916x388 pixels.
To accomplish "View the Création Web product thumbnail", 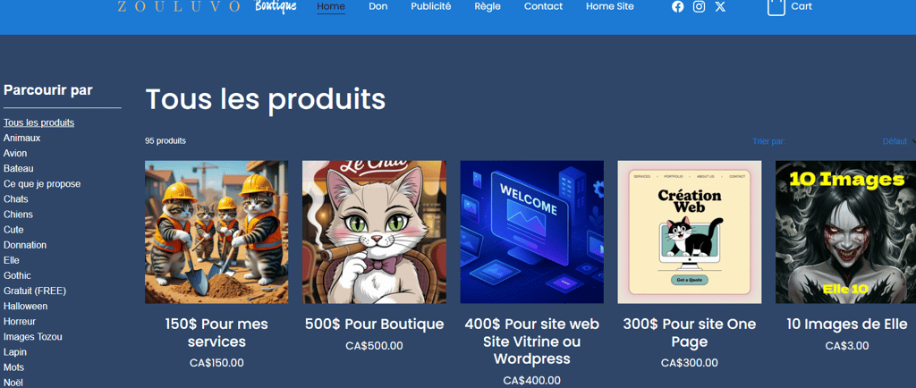I will pos(690,232).
